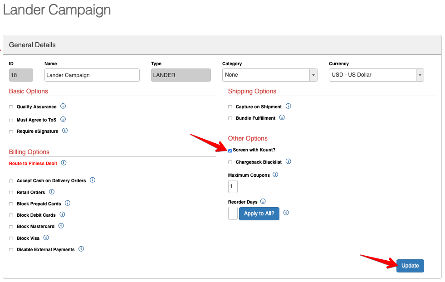Screen dimensions: 445x282
Task: Click the Maximum Coupons input box
Action: (x=233, y=186)
